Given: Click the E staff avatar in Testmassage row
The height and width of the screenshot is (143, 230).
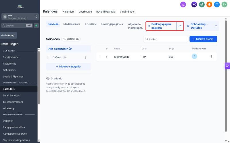Looking at the screenshot, I should 194,56.
